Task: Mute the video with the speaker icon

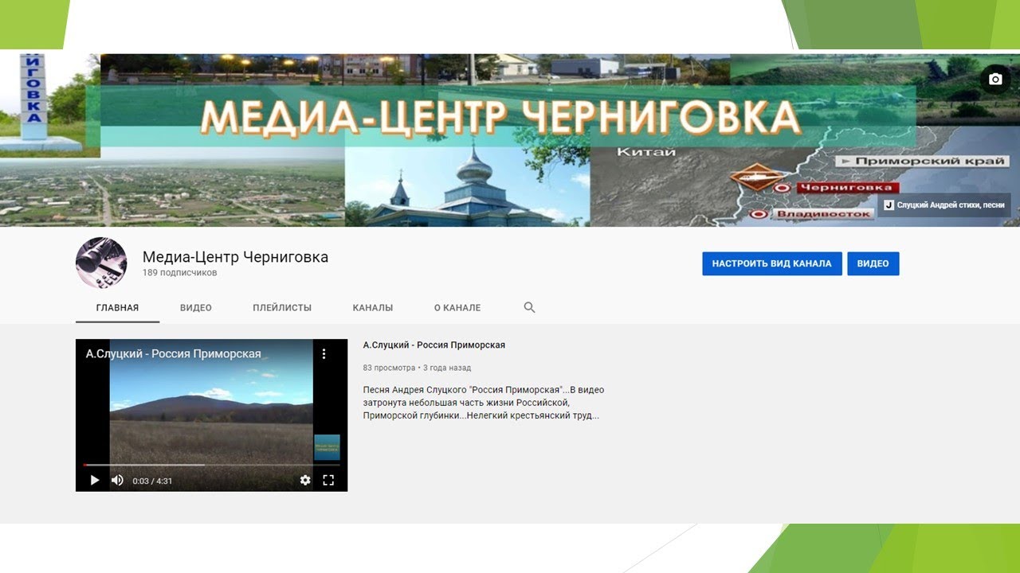Action: pos(117,480)
